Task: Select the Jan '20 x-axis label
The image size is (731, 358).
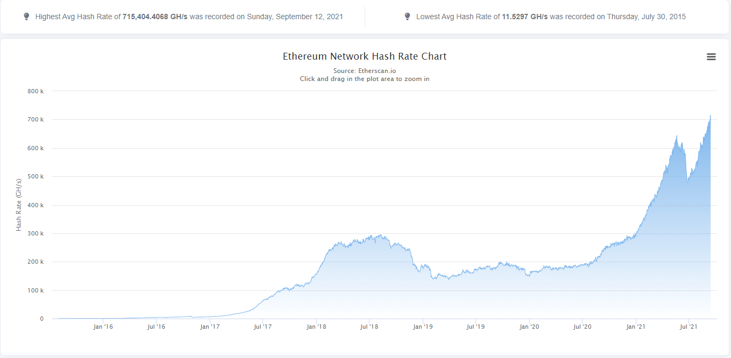Action: click(x=529, y=327)
